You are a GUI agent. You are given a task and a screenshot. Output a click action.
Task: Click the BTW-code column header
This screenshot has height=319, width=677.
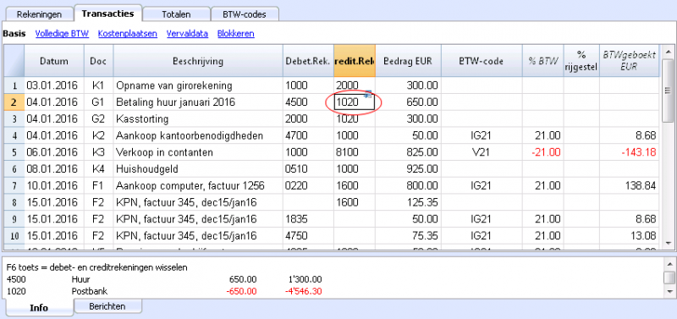pyautogui.click(x=482, y=61)
